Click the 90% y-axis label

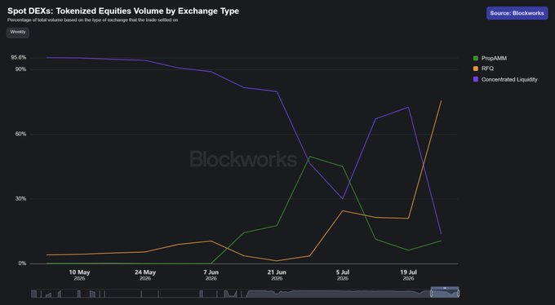[x=20, y=69]
